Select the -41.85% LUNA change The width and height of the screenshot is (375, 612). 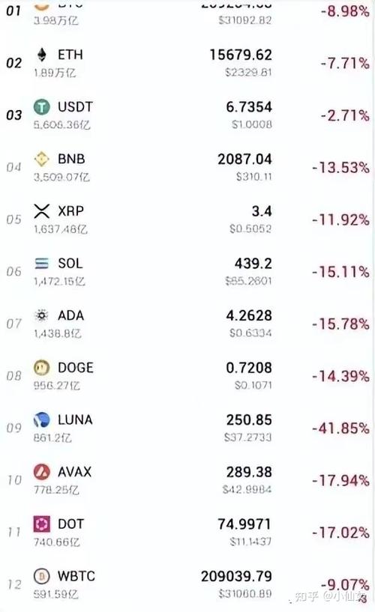(x=340, y=428)
